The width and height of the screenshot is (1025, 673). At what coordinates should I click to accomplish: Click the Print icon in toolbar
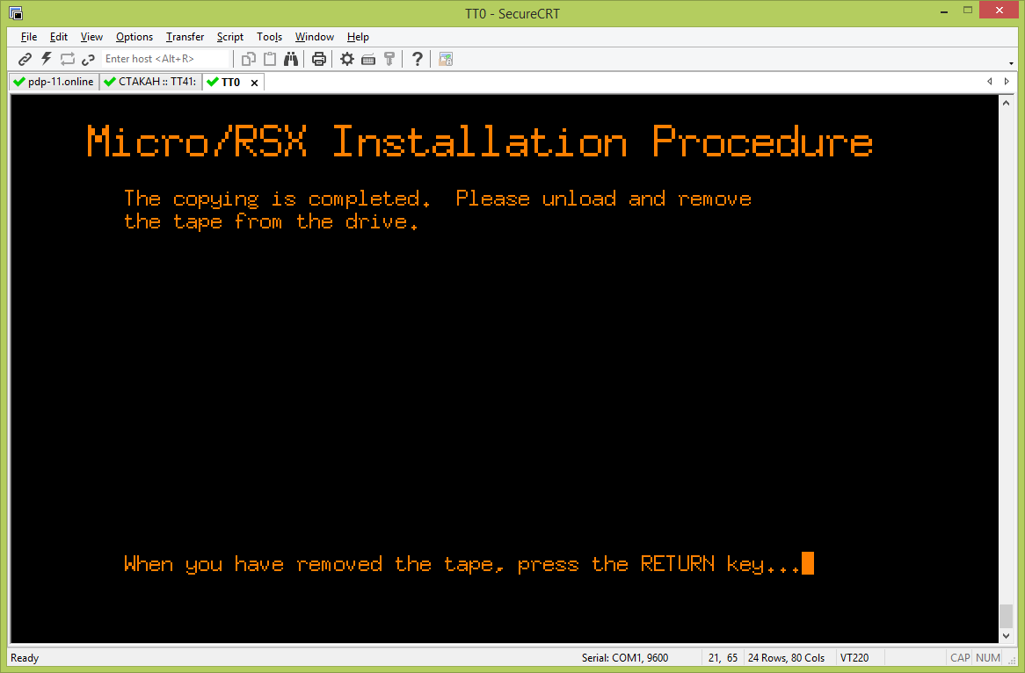[x=319, y=59]
